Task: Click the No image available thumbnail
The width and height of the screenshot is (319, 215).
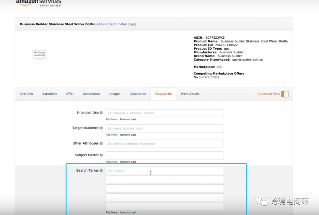Action: point(40,55)
